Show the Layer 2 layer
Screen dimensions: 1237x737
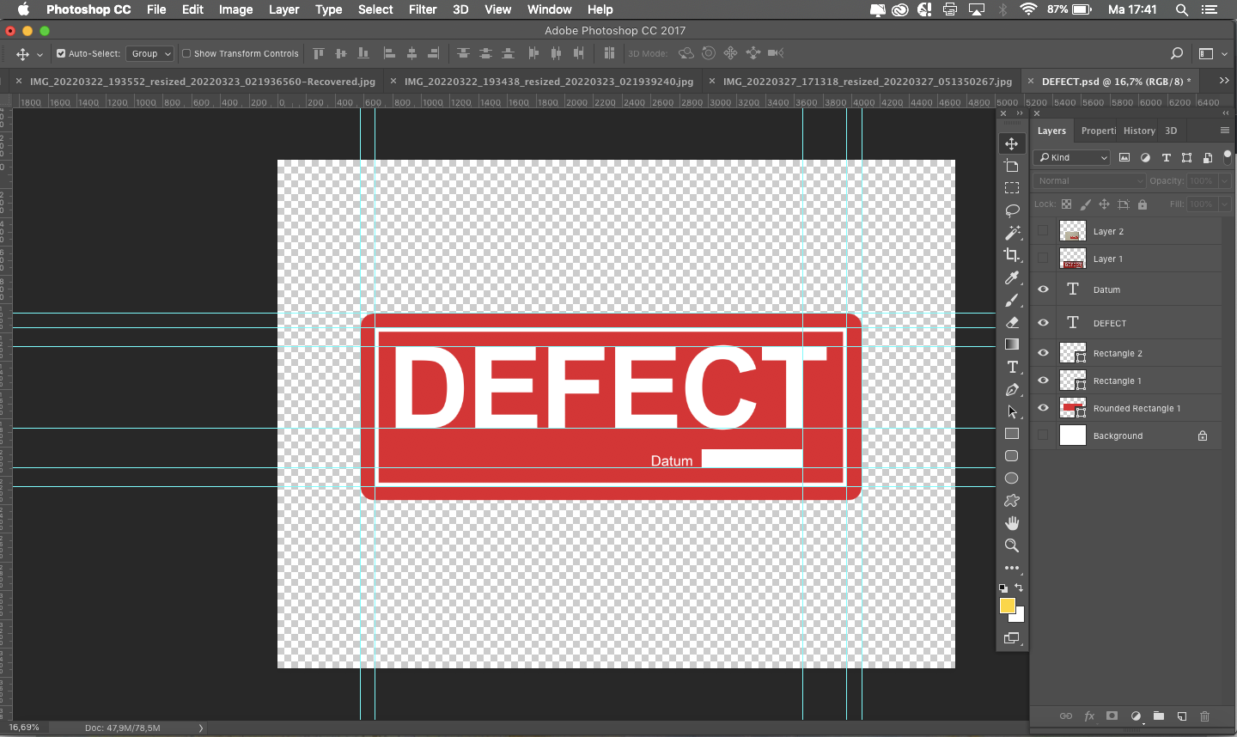[x=1043, y=231]
